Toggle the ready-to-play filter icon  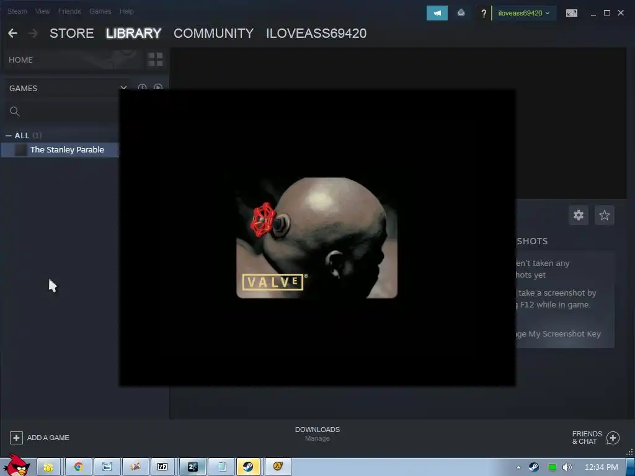coord(158,87)
